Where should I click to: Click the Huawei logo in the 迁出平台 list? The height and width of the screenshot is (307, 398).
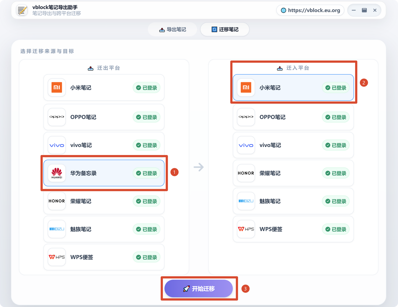coord(57,173)
